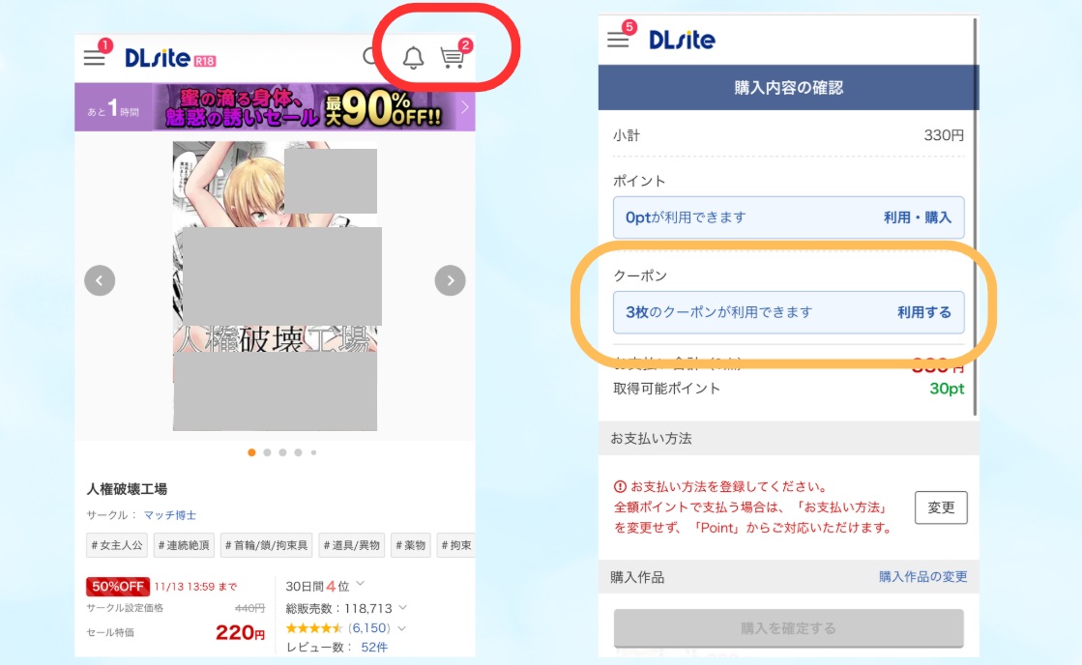Expand the 30-day ranking chevron
This screenshot has height=665, width=1082.
coord(361,584)
